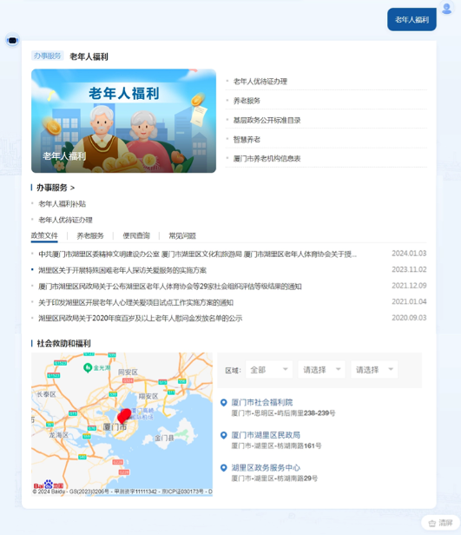Viewport: 461px width, 535px height.
Task: Open the 厦门市养老机构信息表 link
Action: tap(267, 159)
